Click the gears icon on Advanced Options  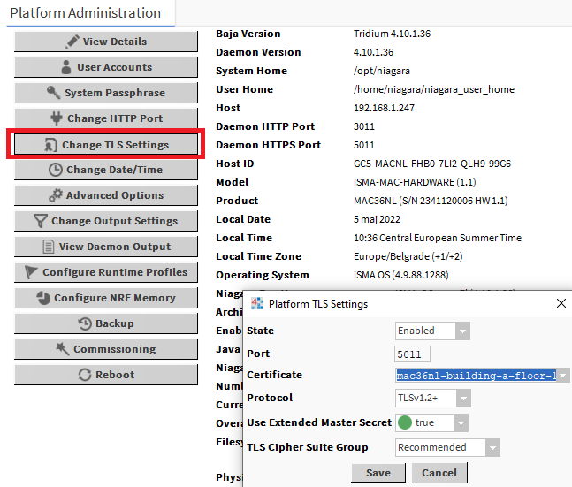point(55,195)
